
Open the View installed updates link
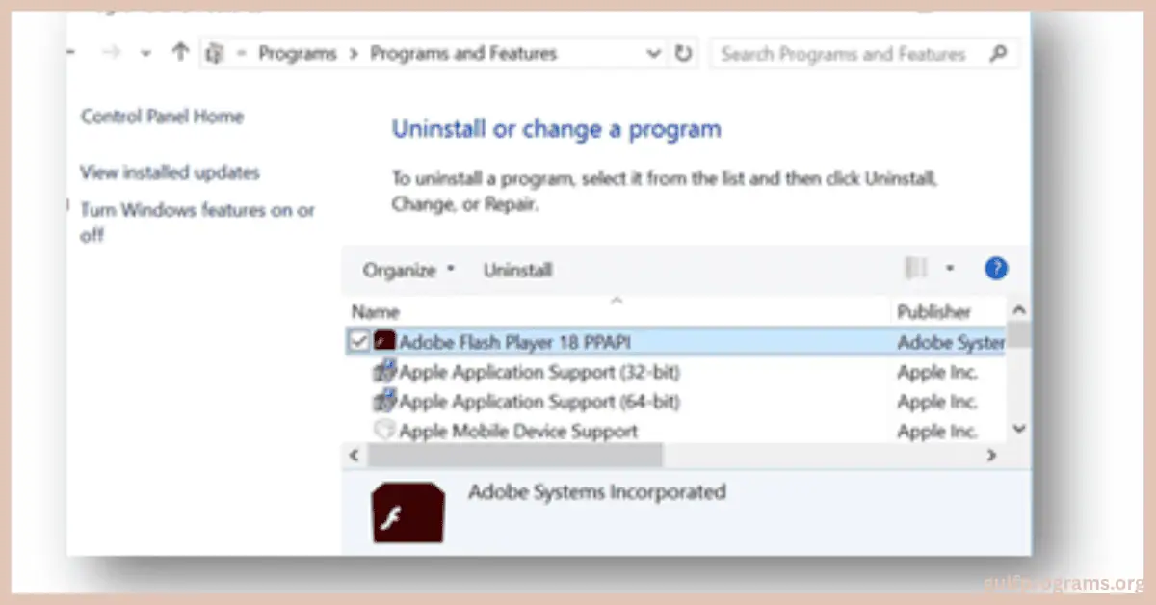pyautogui.click(x=170, y=173)
